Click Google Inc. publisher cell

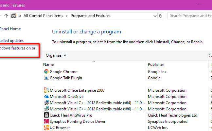[x=158, y=72]
